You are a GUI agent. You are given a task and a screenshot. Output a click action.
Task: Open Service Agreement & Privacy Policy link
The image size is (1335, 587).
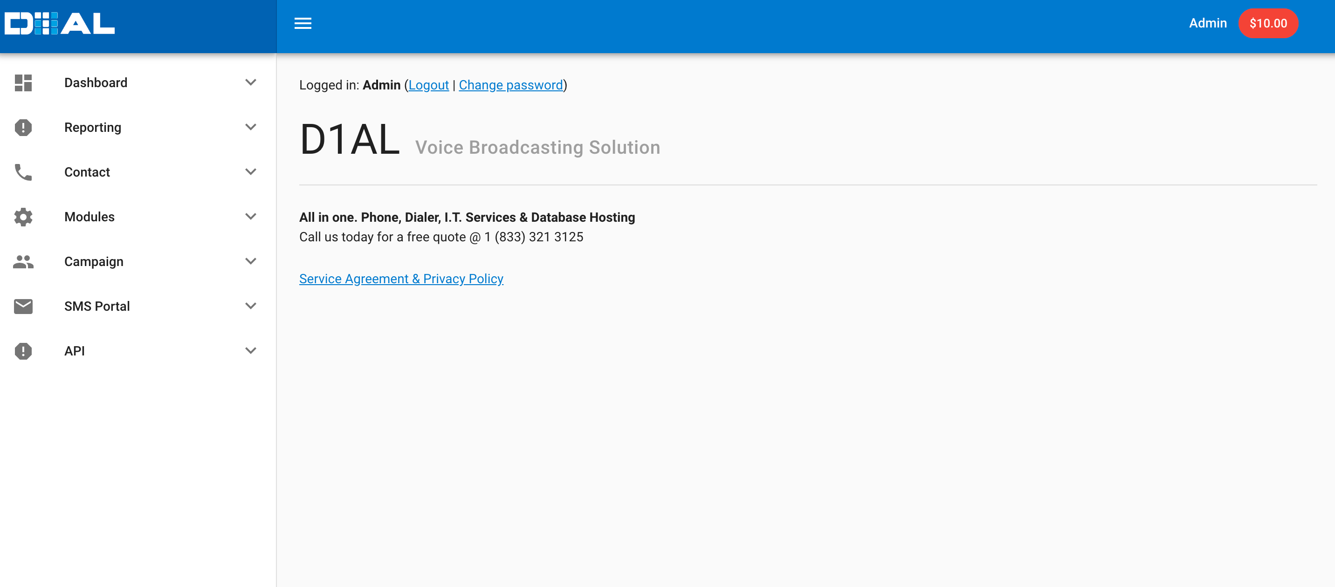pos(401,279)
